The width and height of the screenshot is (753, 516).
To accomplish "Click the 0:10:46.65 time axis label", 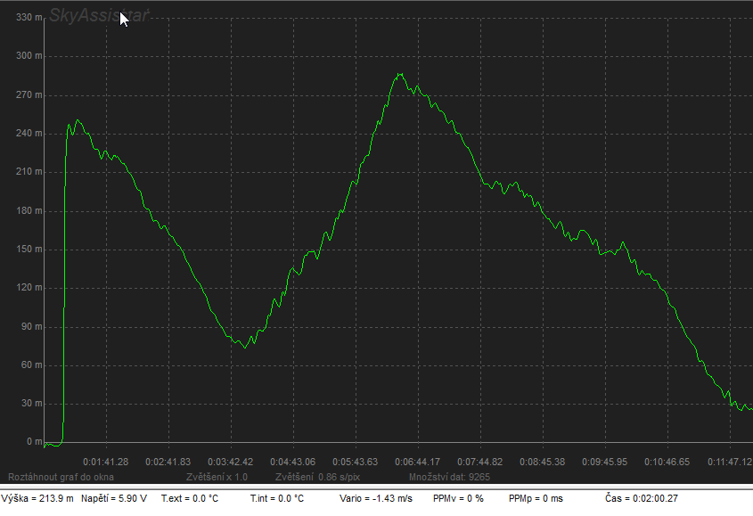I will [667, 462].
